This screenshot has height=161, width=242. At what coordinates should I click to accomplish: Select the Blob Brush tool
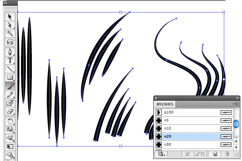coord(10,103)
